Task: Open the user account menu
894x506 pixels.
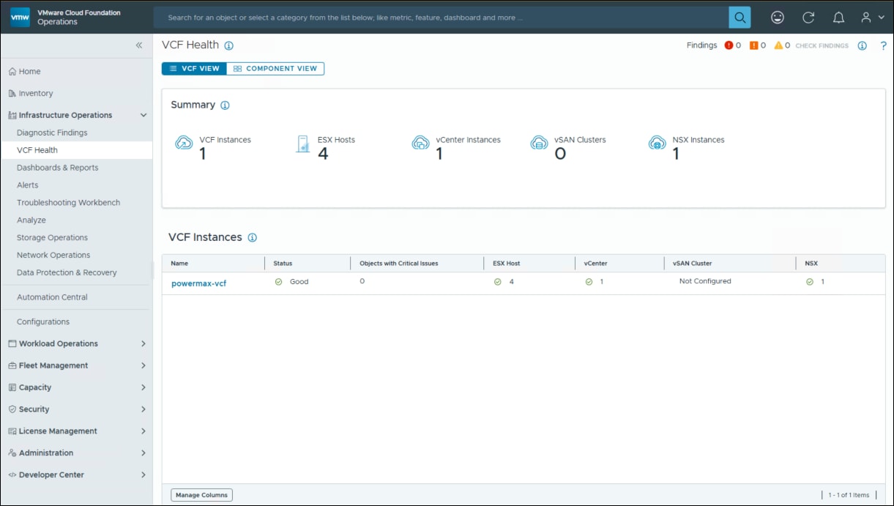Action: pos(873,17)
